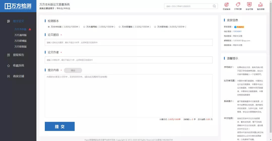Select the 万方硕博版 radio option

point(120,27)
